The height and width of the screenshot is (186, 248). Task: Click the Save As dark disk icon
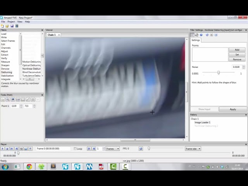(17, 26)
